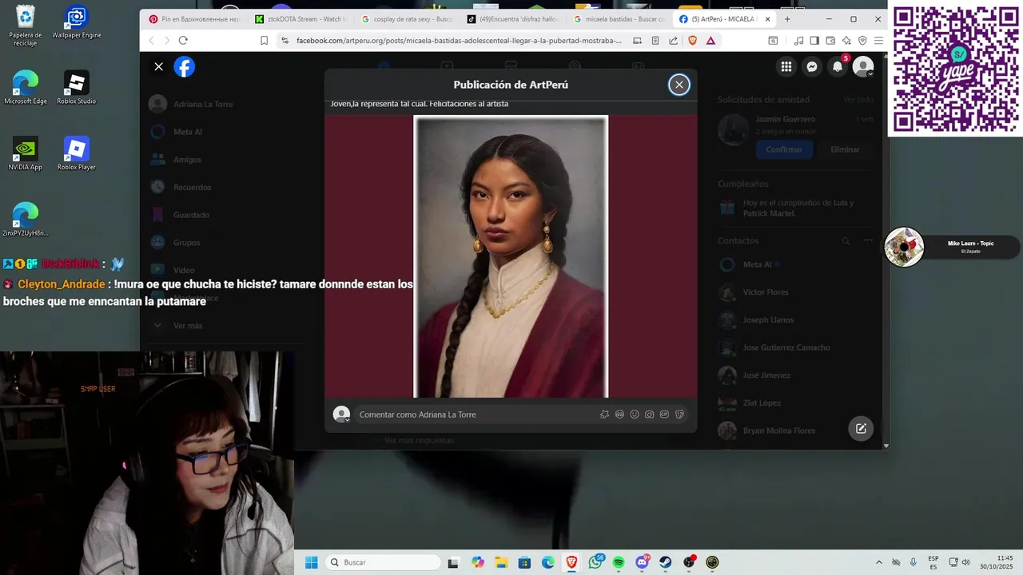Expand Ver más in left sidebar
The width and height of the screenshot is (1023, 575).
(188, 326)
